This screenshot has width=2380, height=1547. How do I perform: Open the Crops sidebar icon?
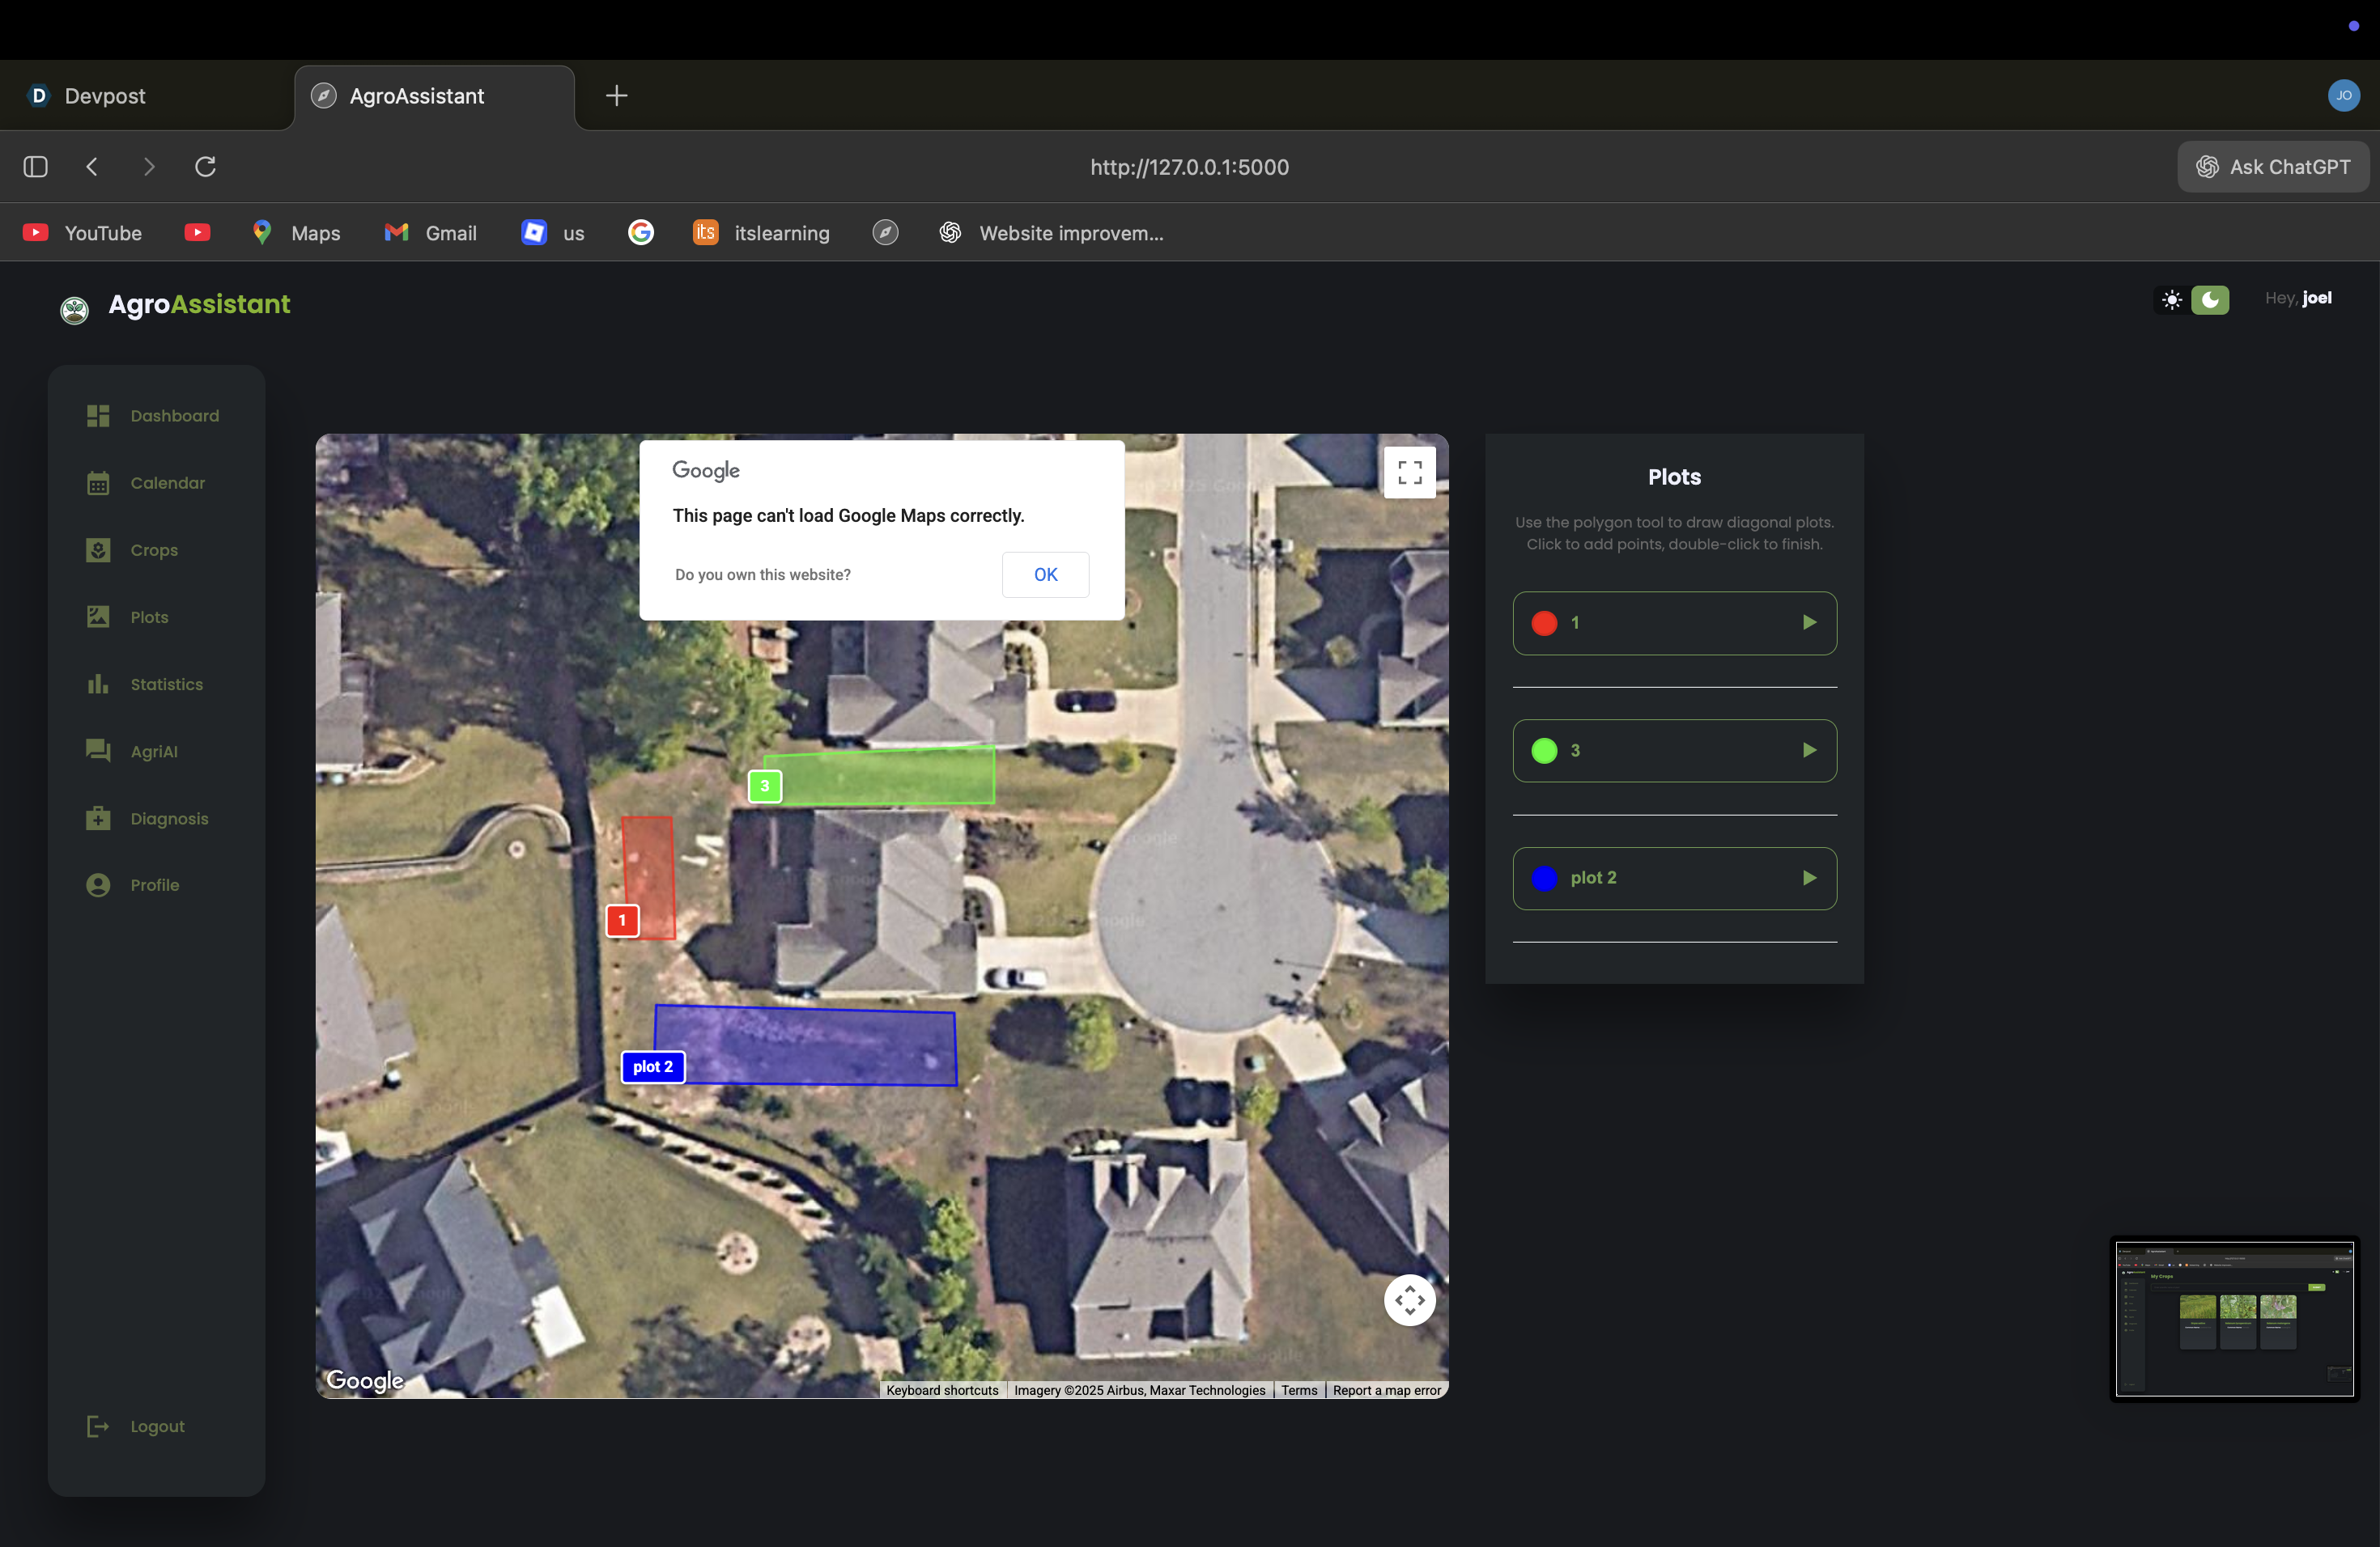pyautogui.click(x=98, y=551)
